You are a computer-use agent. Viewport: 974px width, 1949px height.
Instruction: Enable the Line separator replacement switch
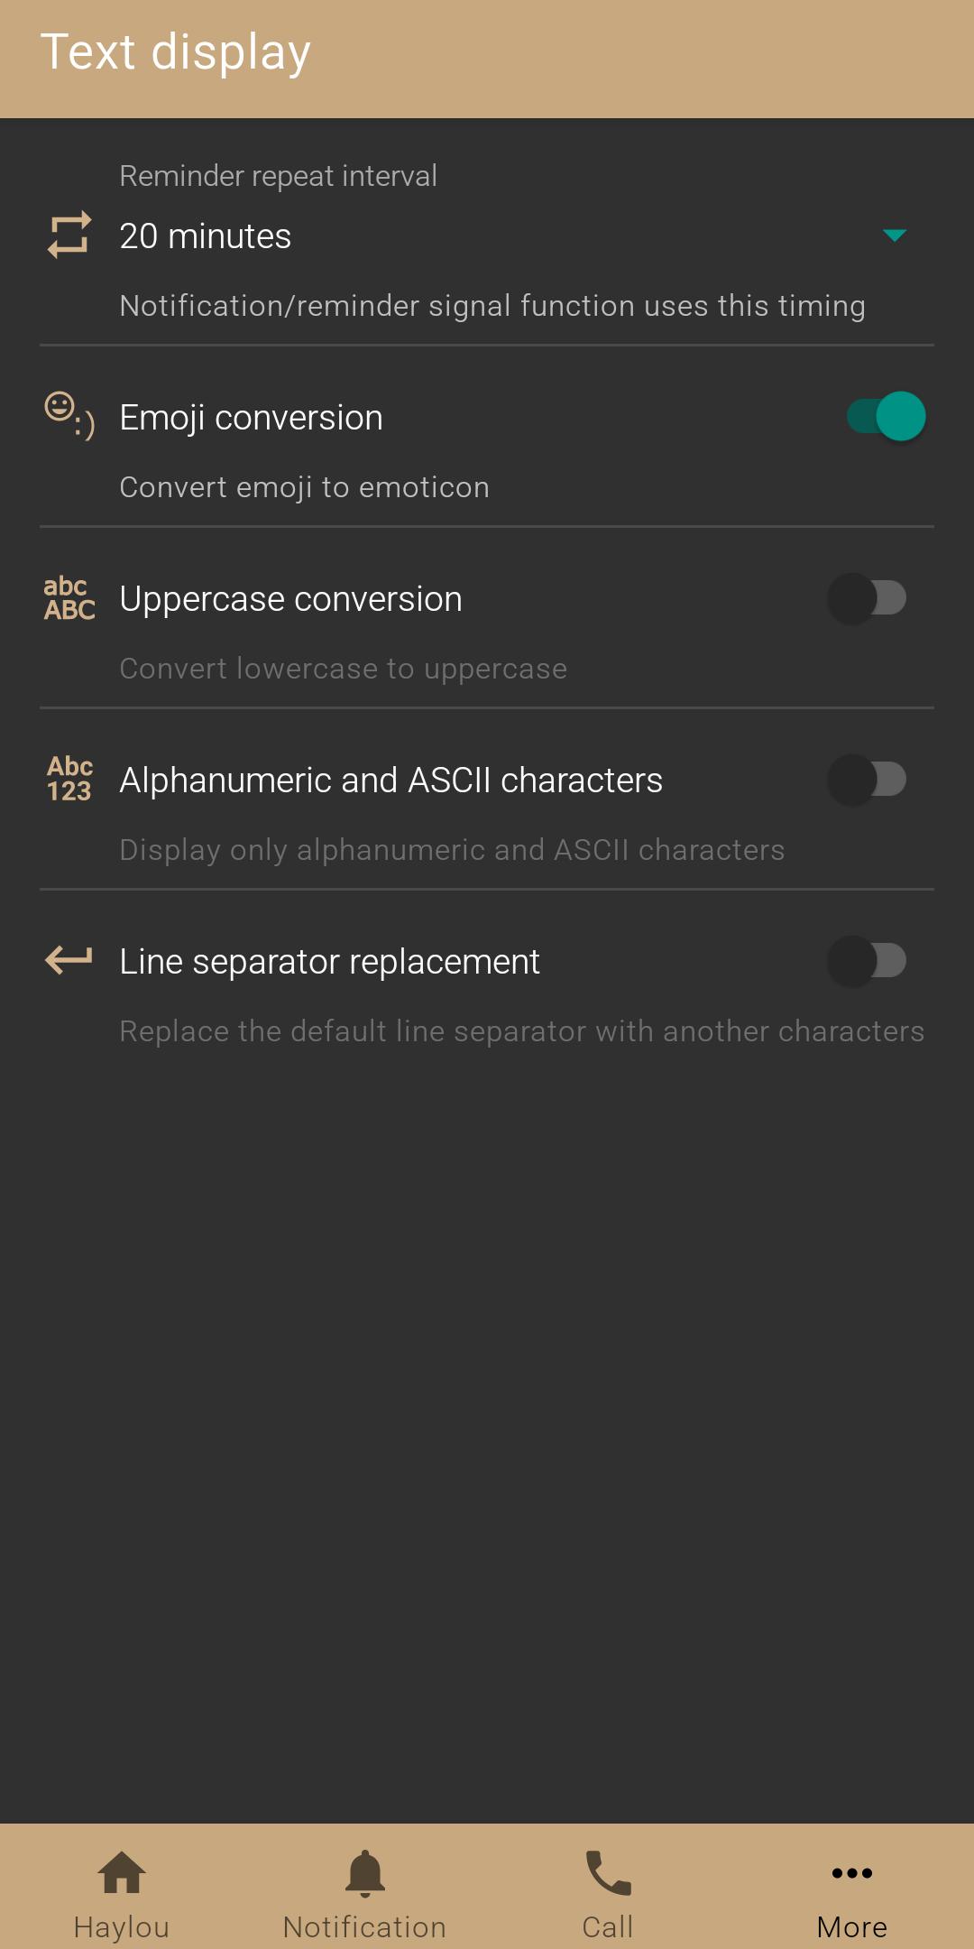tap(868, 960)
